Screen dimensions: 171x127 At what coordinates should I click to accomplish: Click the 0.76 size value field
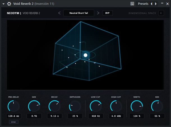click(34, 116)
